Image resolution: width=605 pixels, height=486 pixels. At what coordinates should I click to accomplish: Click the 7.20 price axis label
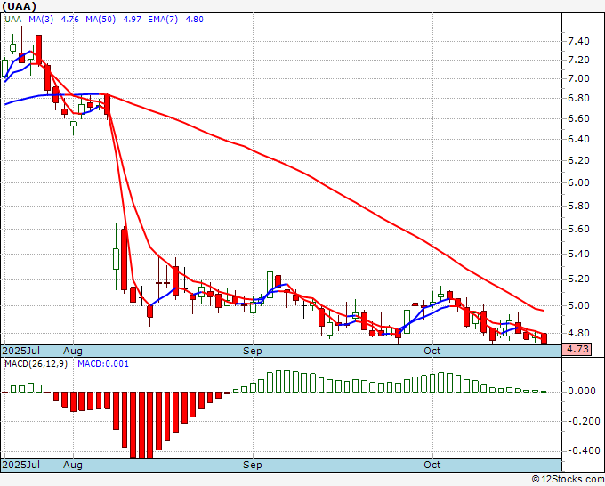578,60
